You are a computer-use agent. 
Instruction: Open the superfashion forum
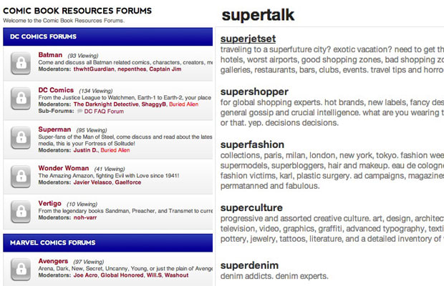pos(252,144)
